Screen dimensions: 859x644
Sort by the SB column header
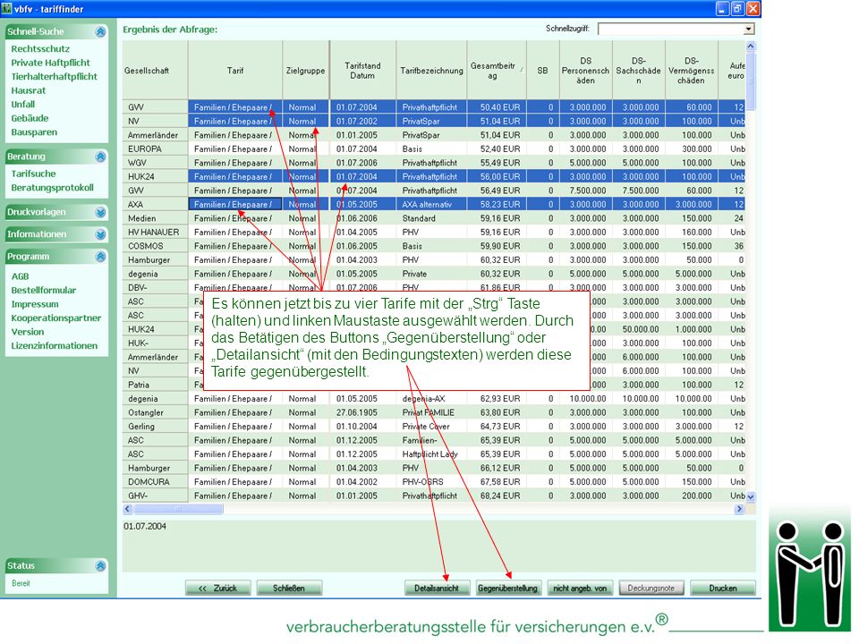click(543, 71)
